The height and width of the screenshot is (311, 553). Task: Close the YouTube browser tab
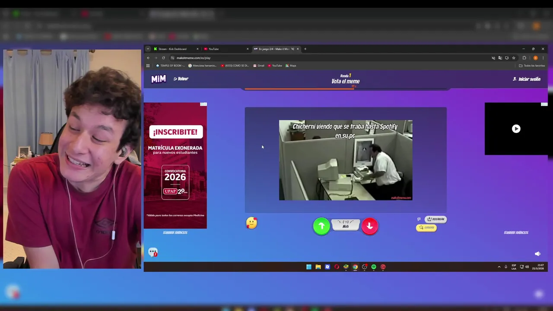pos(248,49)
